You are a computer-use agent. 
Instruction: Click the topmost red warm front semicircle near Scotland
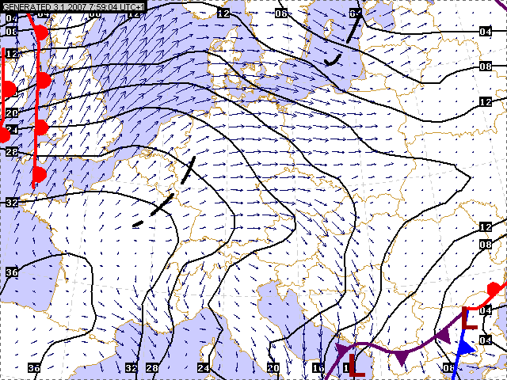pos(41,33)
